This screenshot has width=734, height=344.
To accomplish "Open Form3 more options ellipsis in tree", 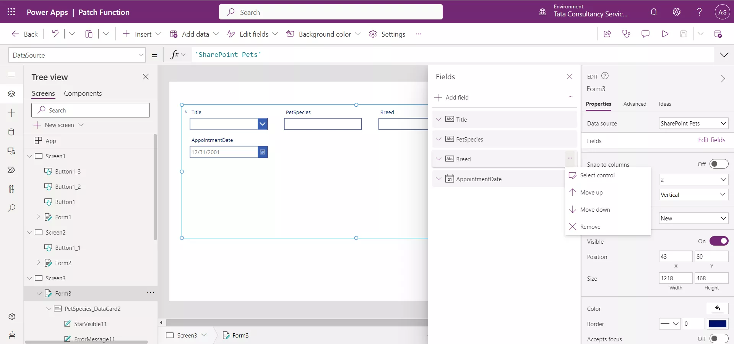I will point(151,293).
